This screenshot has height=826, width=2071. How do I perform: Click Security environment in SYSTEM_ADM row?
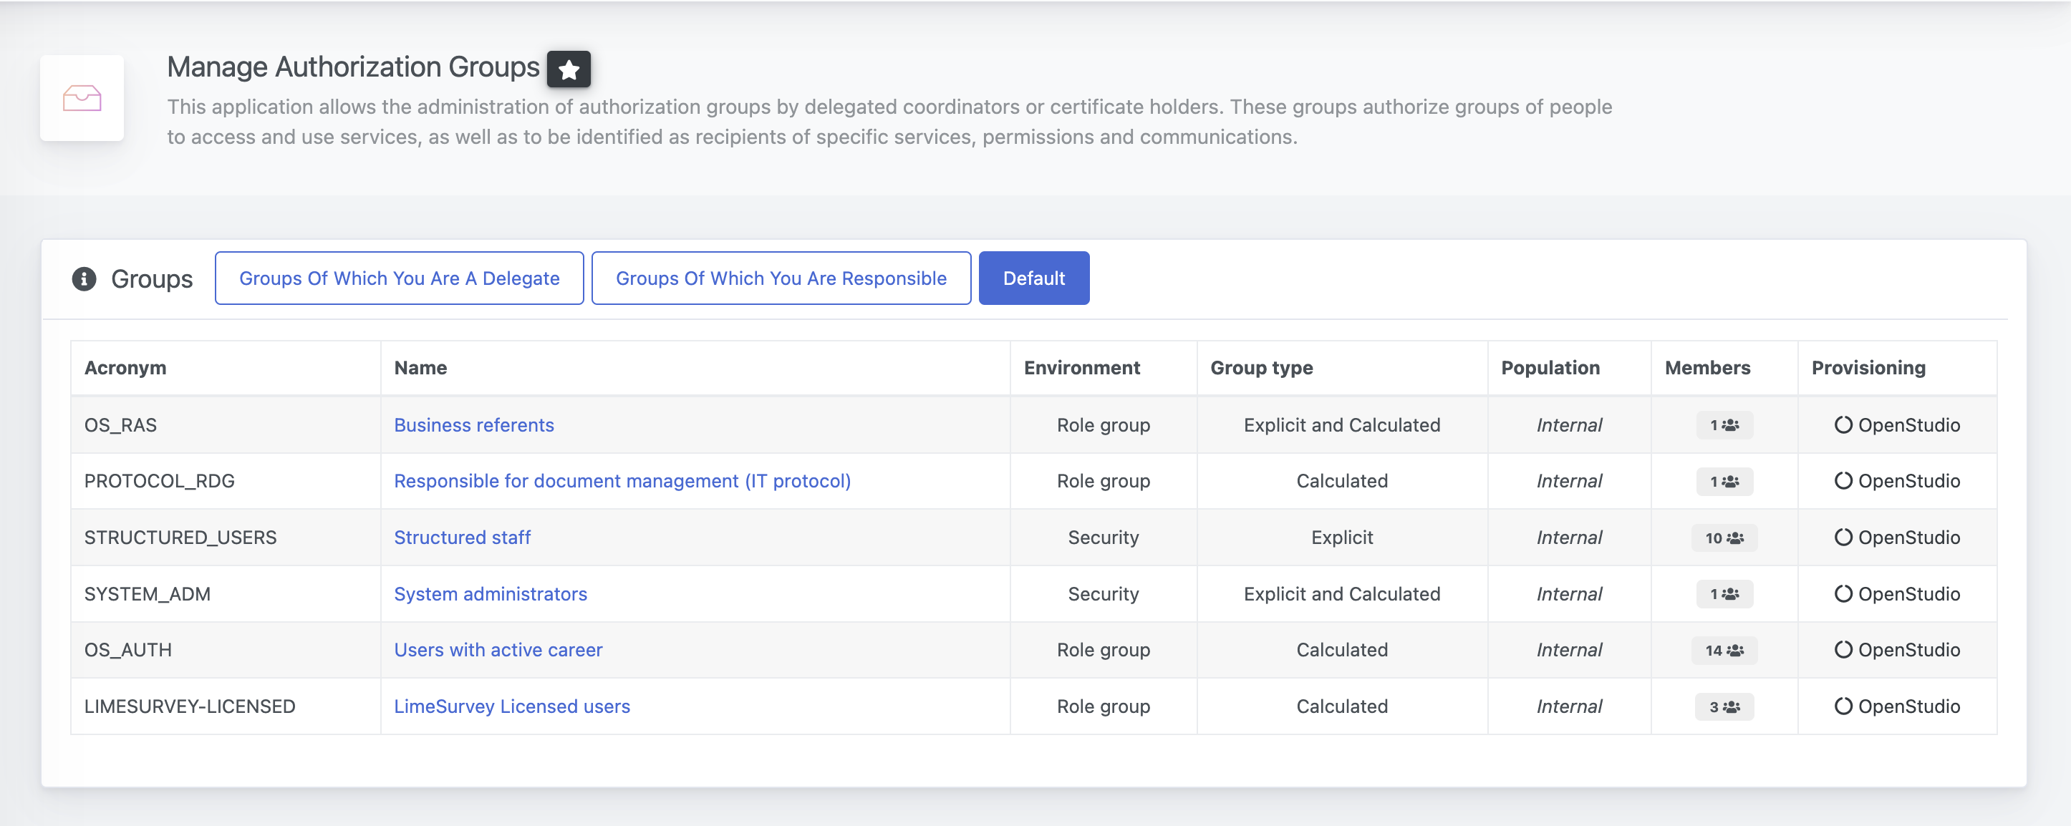coord(1103,594)
